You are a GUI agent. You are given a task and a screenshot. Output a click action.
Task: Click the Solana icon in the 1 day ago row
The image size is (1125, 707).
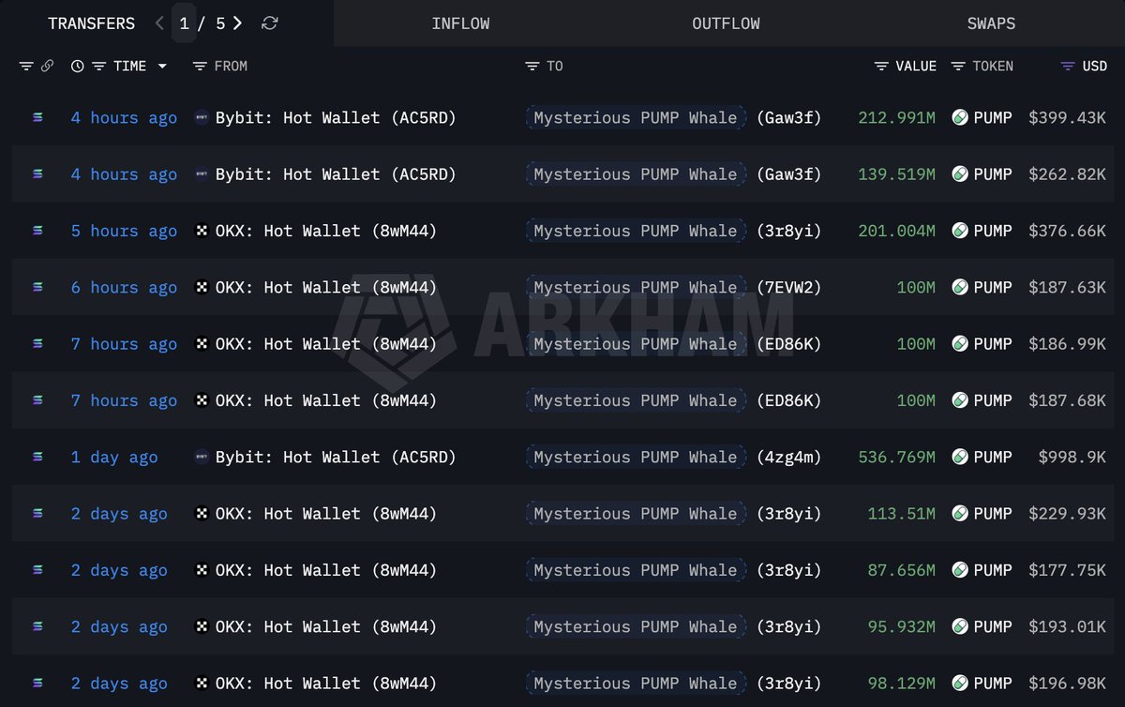(x=37, y=457)
